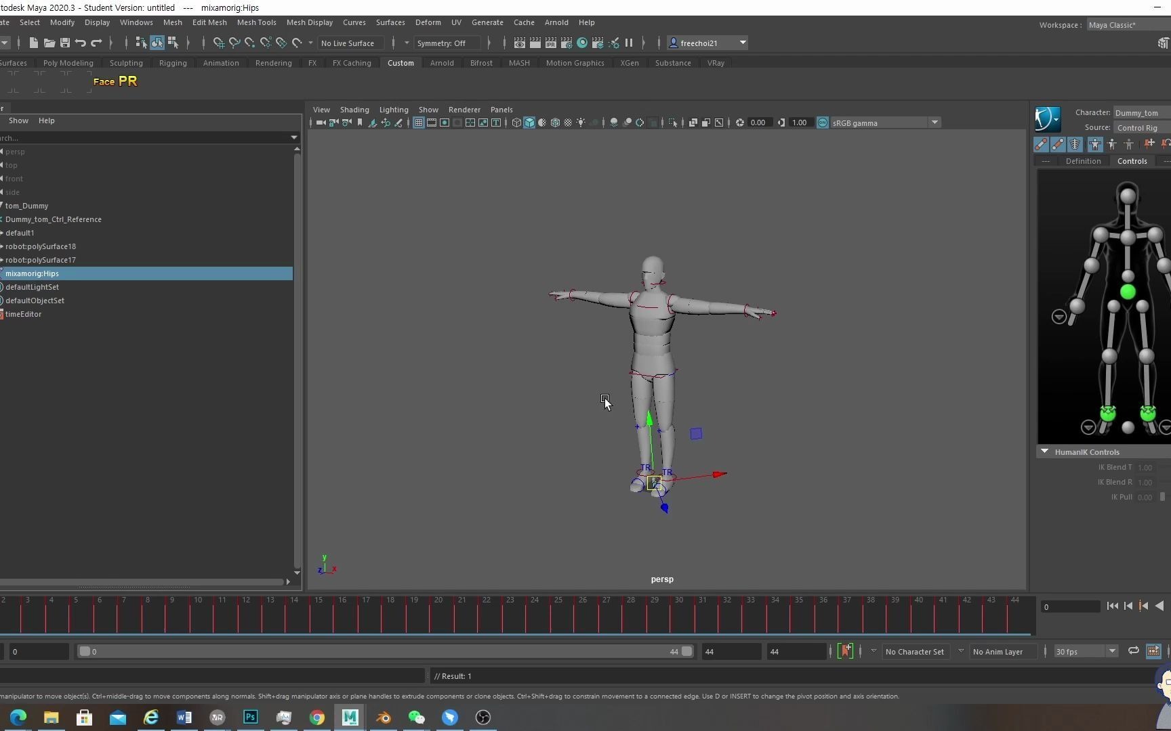Render the current frame

pos(535,43)
